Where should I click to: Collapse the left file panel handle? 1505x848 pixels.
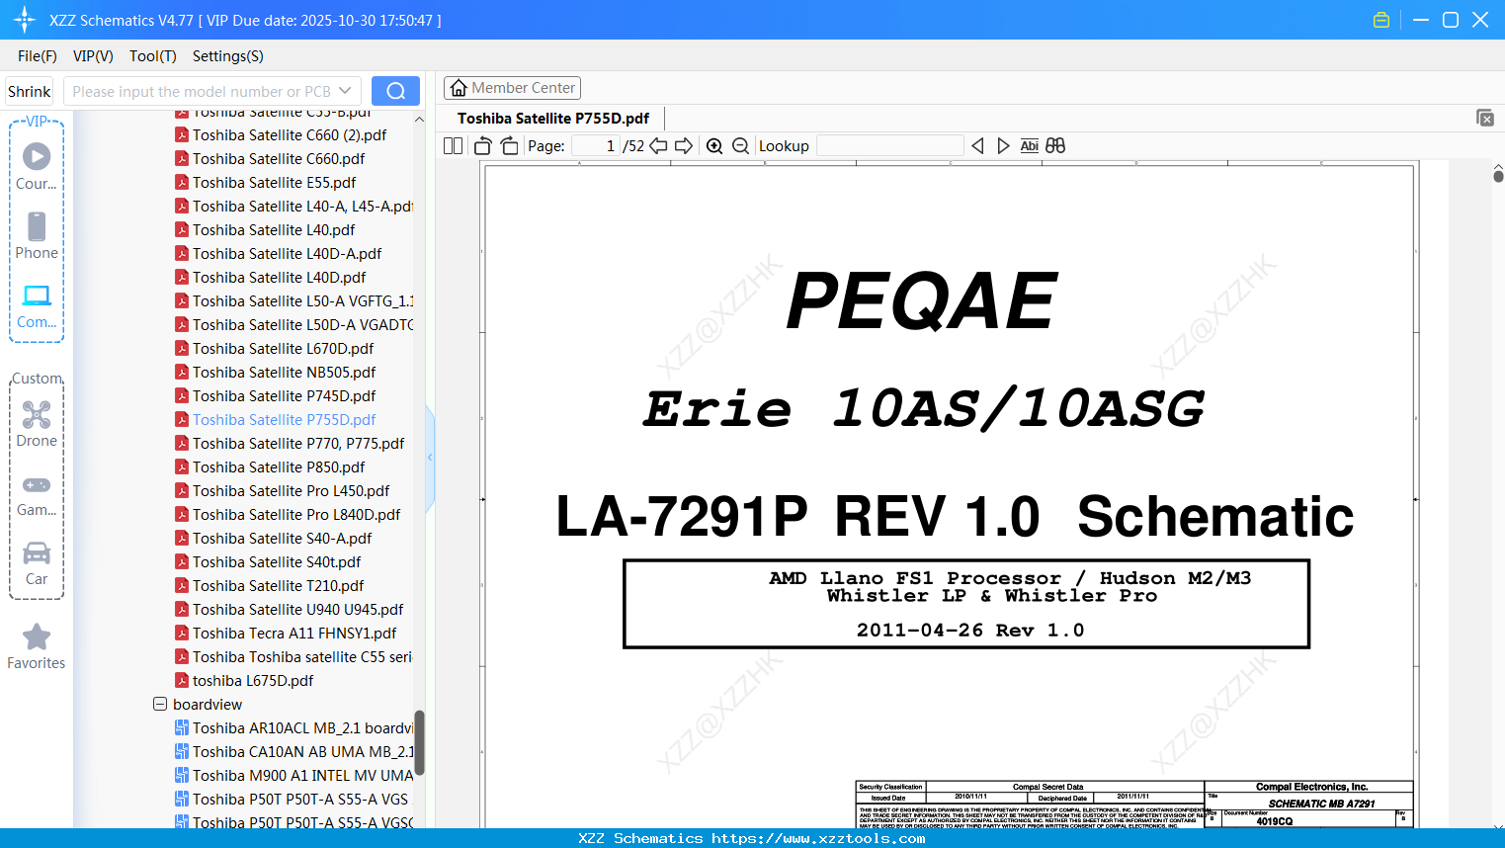[430, 458]
